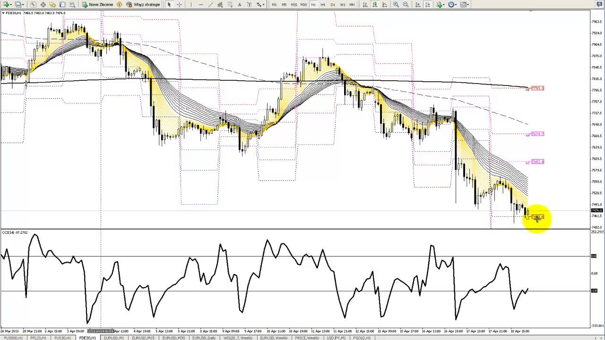Click the Nowe Zlecenie button

click(97, 4)
